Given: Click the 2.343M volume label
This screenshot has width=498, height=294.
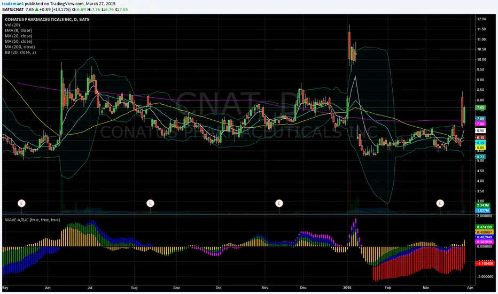Looking at the screenshot, I should (x=483, y=205).
